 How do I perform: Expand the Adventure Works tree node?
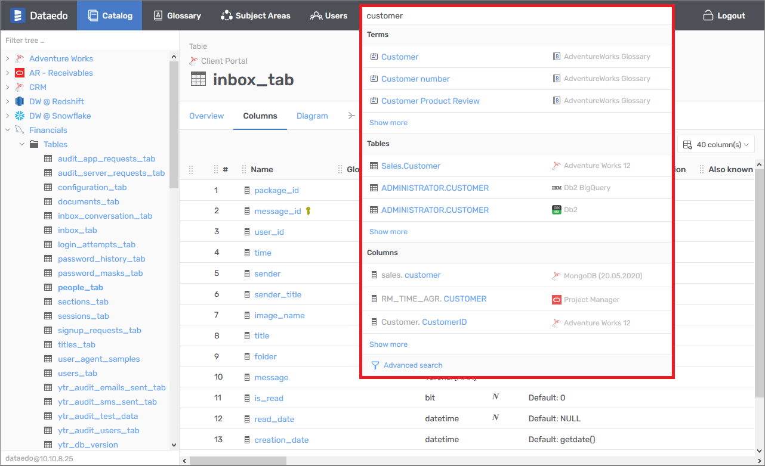click(x=7, y=58)
